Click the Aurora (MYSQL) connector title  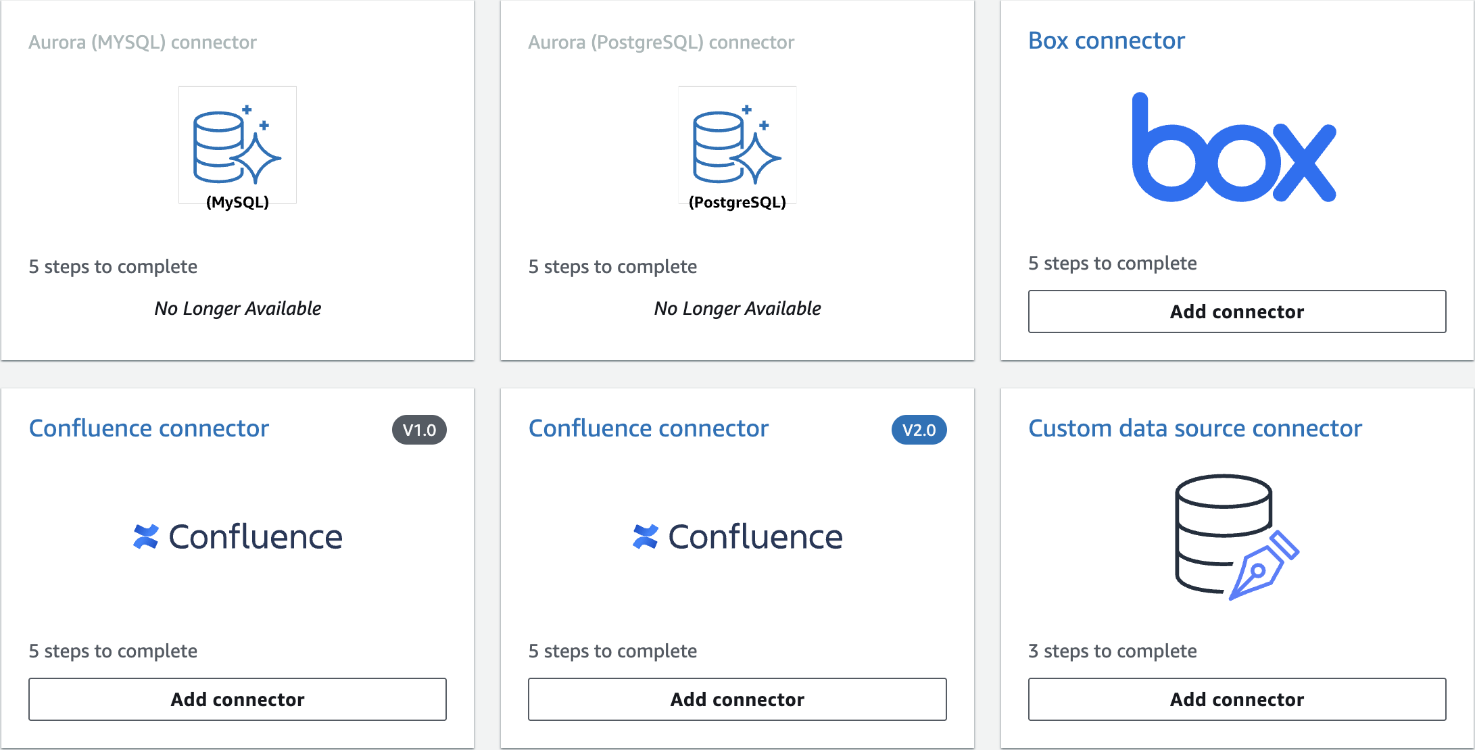click(x=143, y=42)
